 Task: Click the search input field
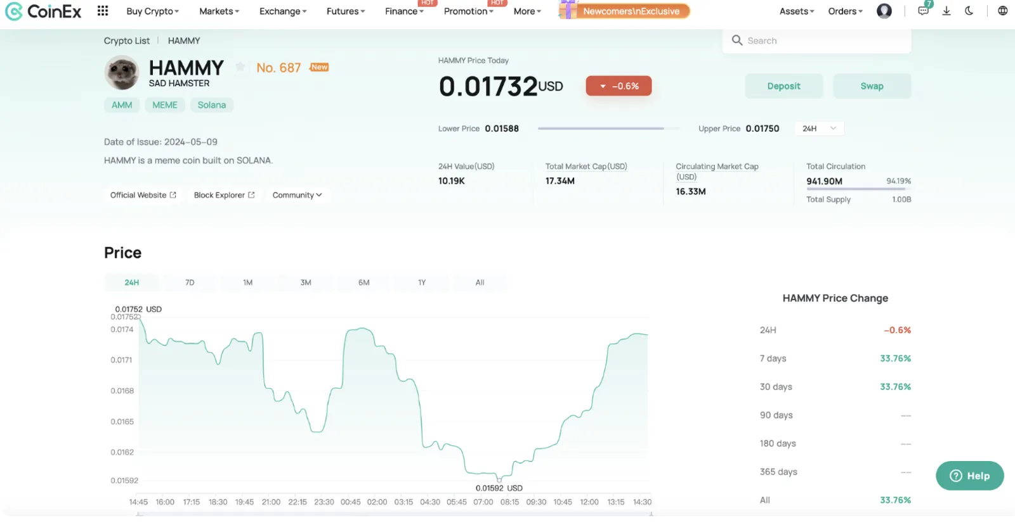[x=816, y=41]
